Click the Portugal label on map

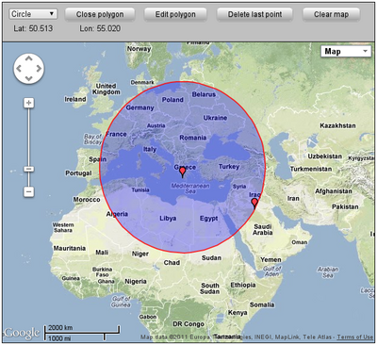click(x=78, y=173)
